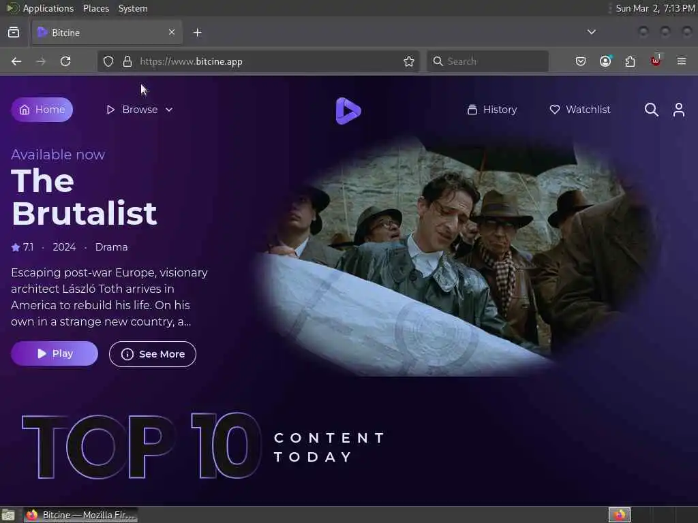Open the user profile icon
The image size is (698, 523).
coord(679,110)
